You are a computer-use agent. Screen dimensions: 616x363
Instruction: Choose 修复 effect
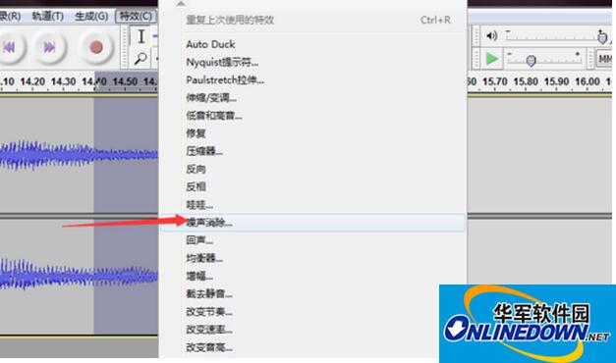(312, 133)
